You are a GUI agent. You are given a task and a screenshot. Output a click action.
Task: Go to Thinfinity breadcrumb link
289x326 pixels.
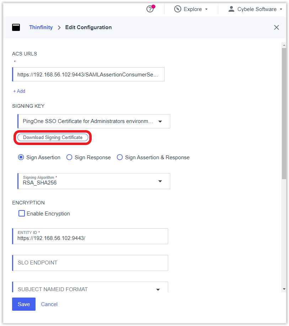[41, 27]
